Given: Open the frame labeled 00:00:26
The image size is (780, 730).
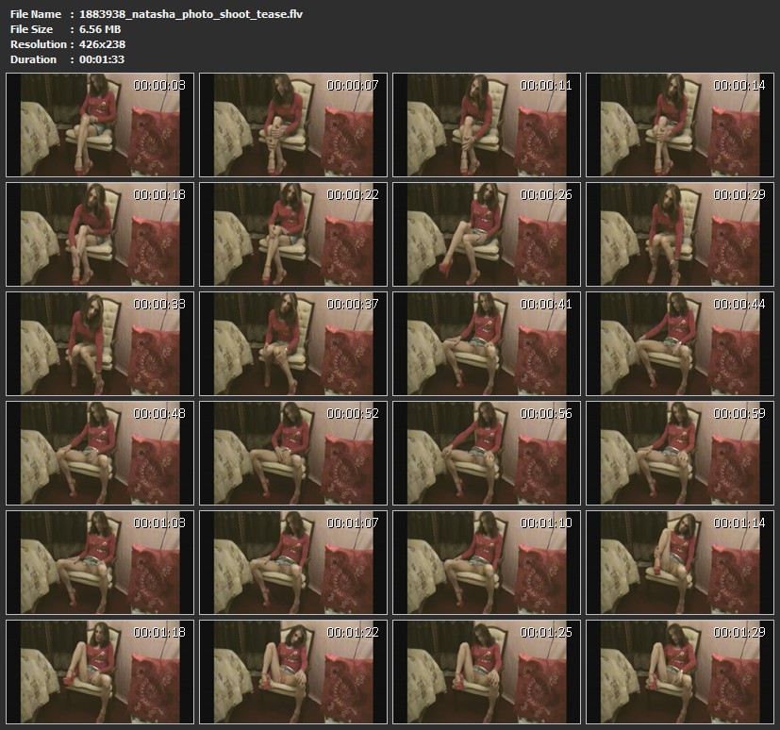Looking at the screenshot, I should [487, 234].
